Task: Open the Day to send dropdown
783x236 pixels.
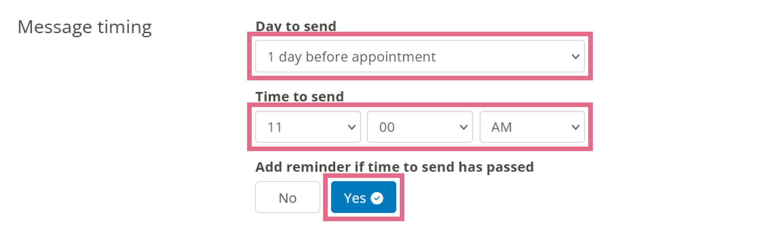Action: click(420, 56)
